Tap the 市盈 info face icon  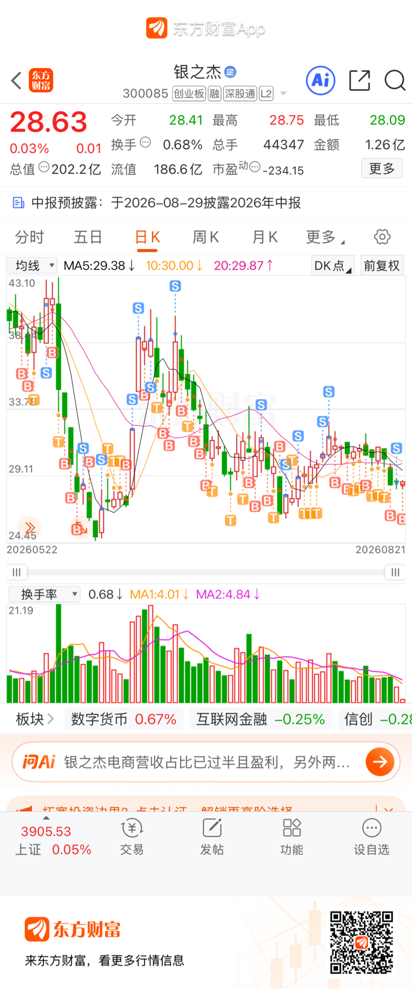pyautogui.click(x=255, y=167)
